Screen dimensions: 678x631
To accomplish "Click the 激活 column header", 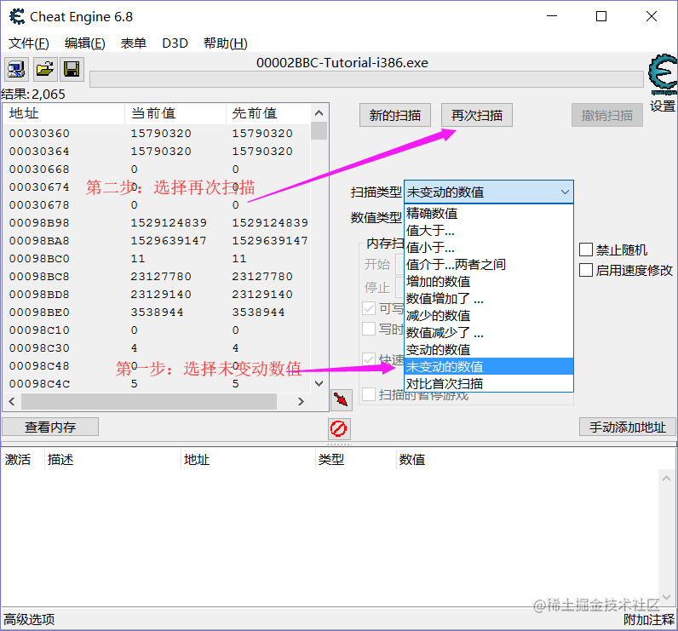I will 22,459.
